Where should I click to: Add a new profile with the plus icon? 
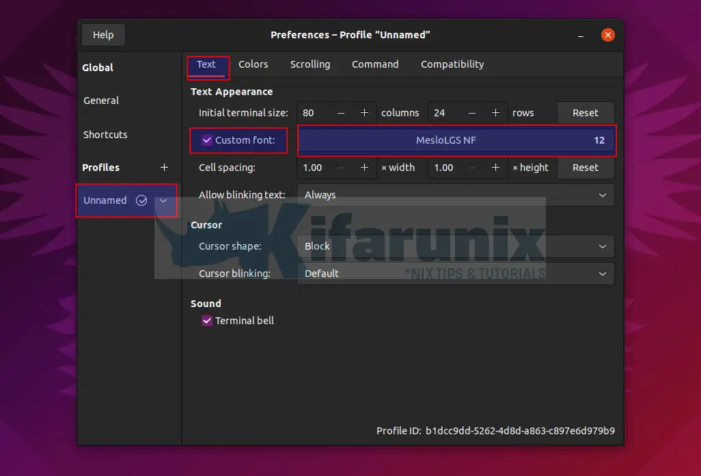pyautogui.click(x=164, y=167)
